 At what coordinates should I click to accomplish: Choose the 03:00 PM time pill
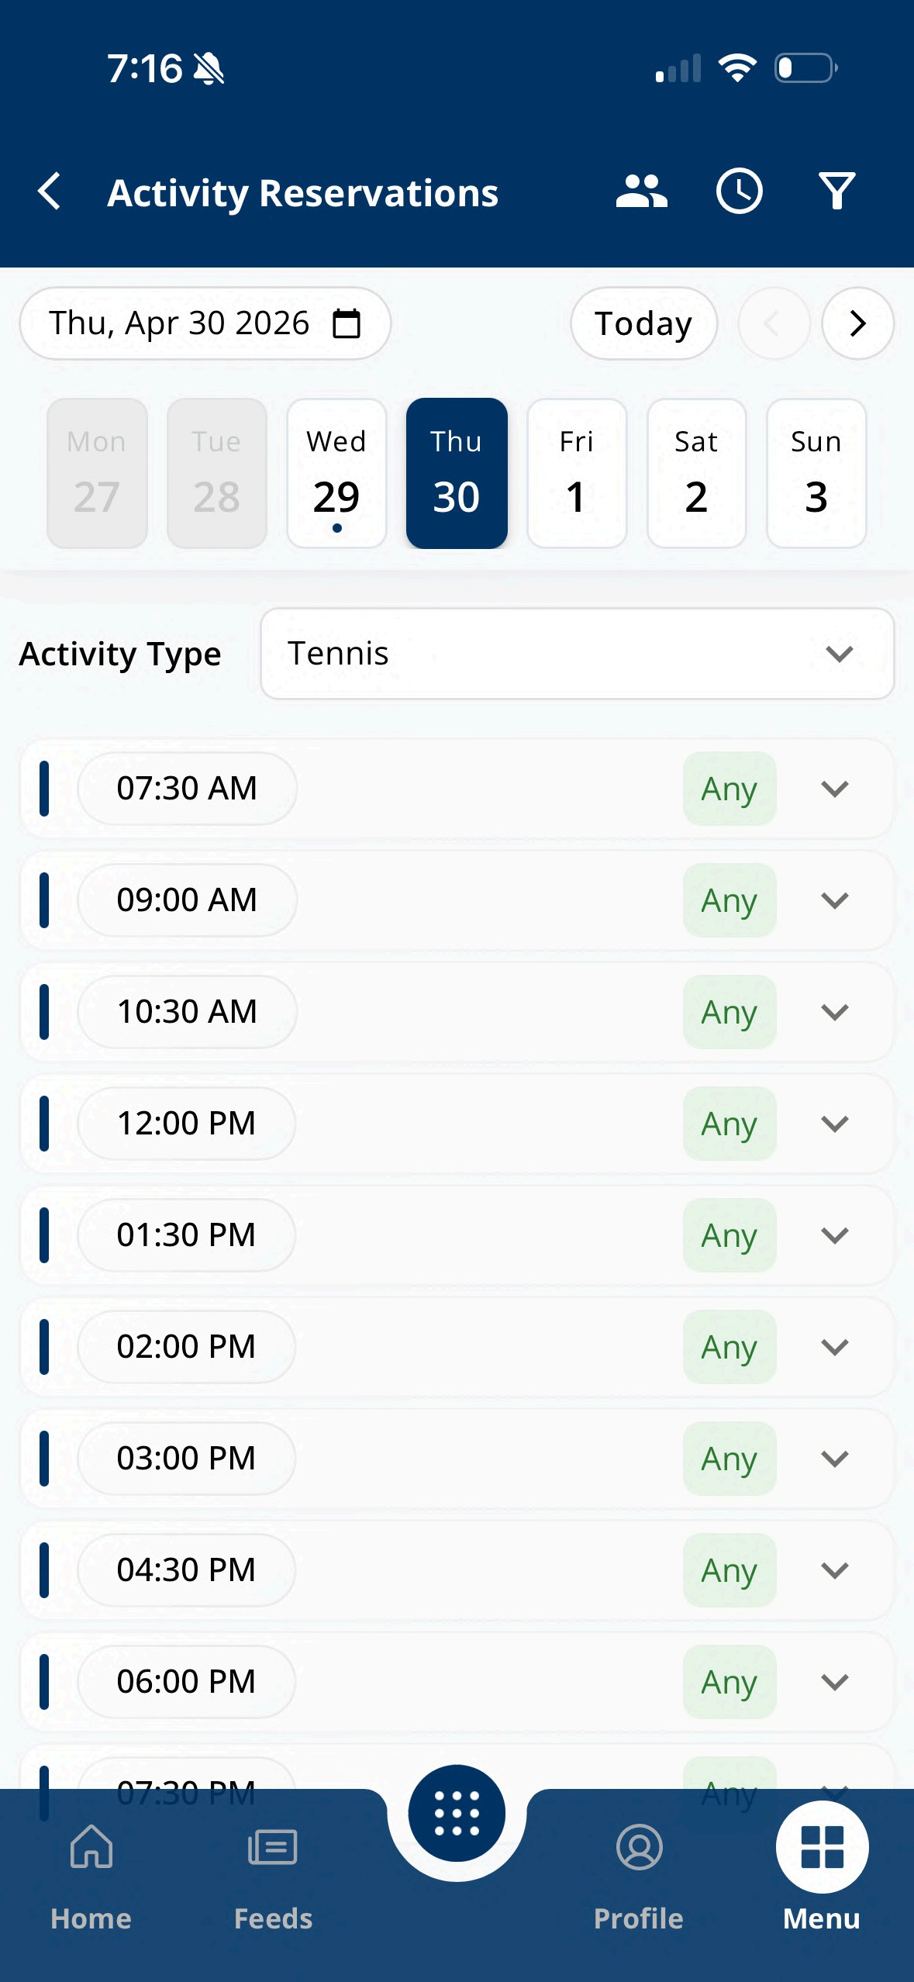coord(186,1459)
